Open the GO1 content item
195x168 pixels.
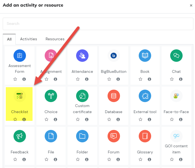pos(176,136)
